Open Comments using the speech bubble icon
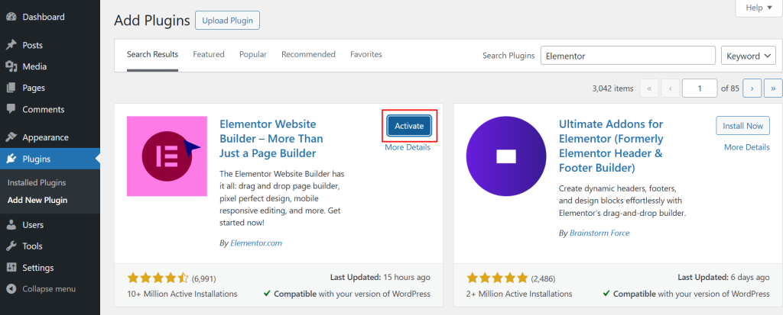 pos(11,109)
